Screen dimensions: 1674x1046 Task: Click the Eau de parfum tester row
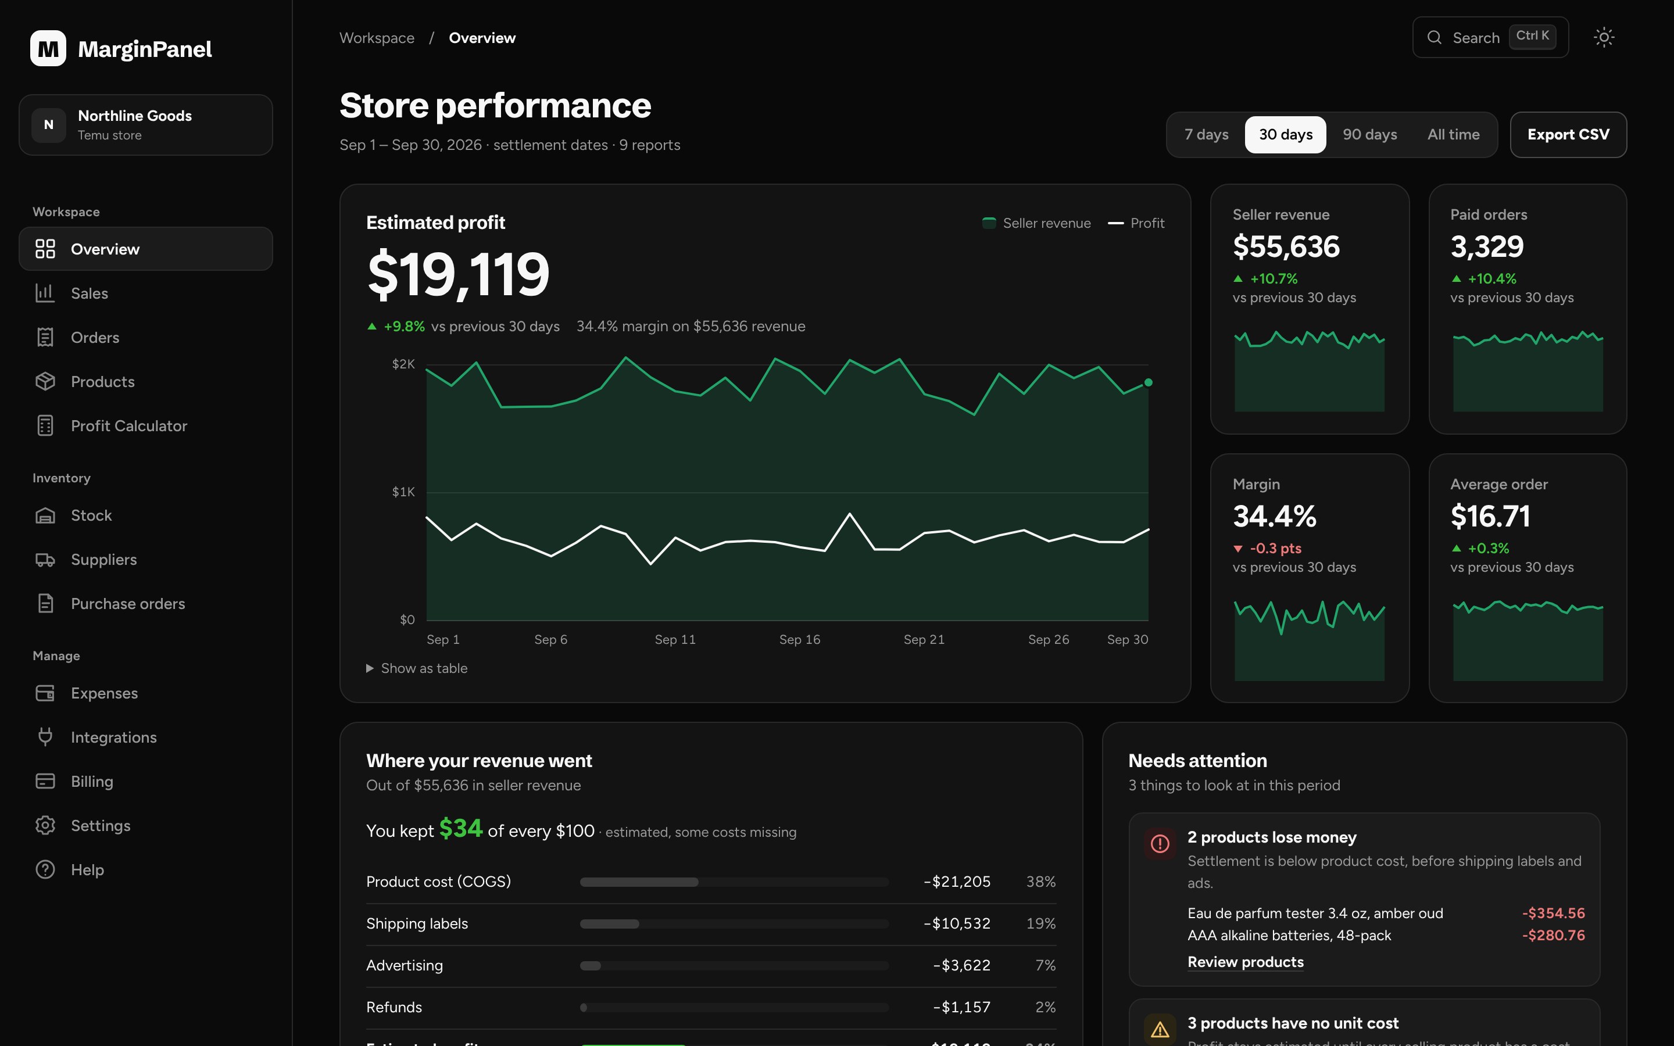(x=1386, y=913)
